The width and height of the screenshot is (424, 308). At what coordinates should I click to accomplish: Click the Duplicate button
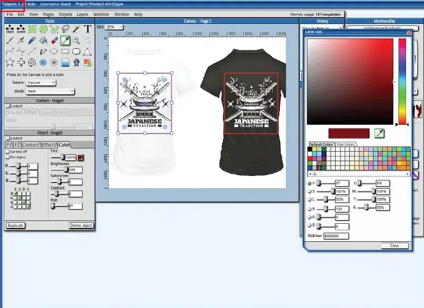[x=15, y=225]
